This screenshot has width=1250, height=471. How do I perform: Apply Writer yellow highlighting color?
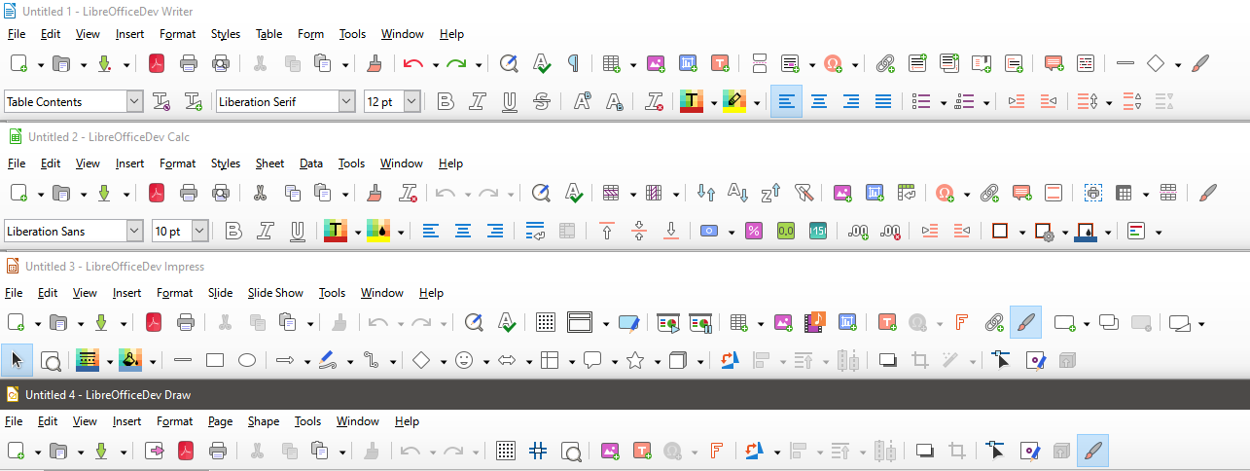[734, 101]
